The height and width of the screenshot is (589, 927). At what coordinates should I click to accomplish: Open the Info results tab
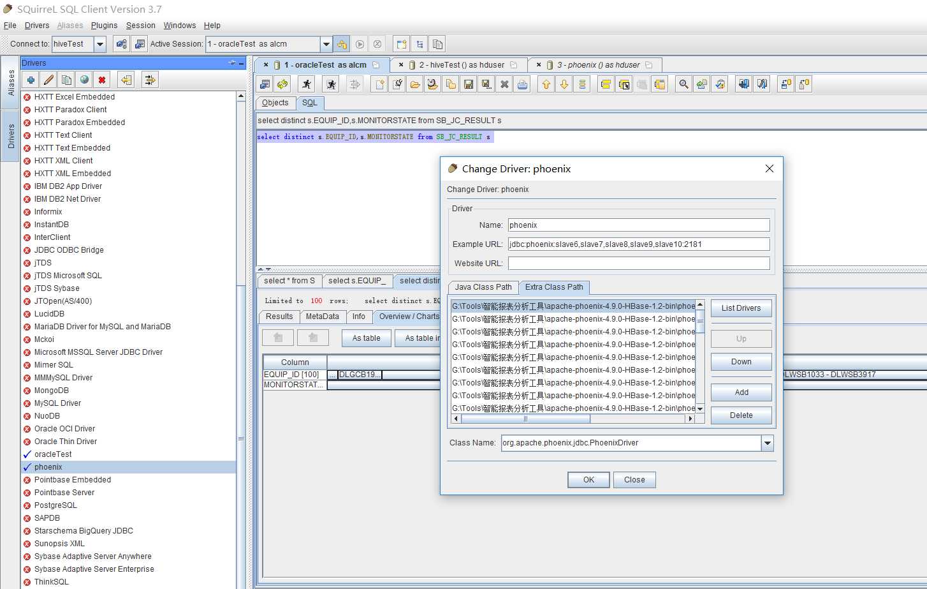click(359, 317)
